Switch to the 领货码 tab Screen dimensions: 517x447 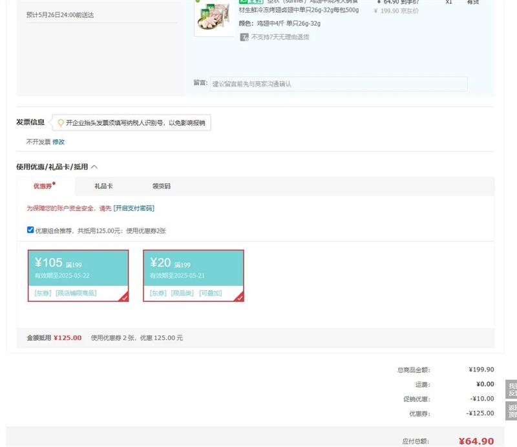(162, 186)
